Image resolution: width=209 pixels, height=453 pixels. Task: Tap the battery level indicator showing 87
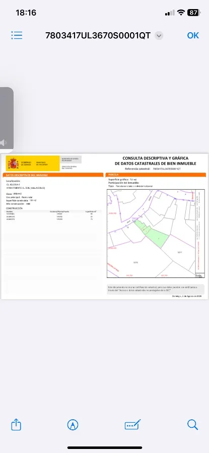click(193, 13)
